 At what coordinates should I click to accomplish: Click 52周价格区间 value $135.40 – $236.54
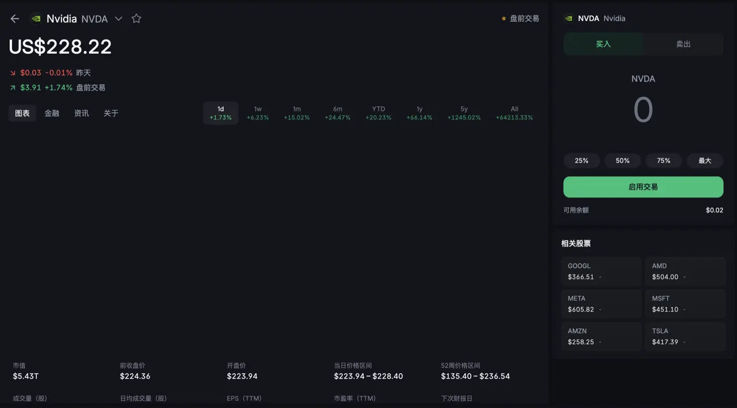[475, 376]
